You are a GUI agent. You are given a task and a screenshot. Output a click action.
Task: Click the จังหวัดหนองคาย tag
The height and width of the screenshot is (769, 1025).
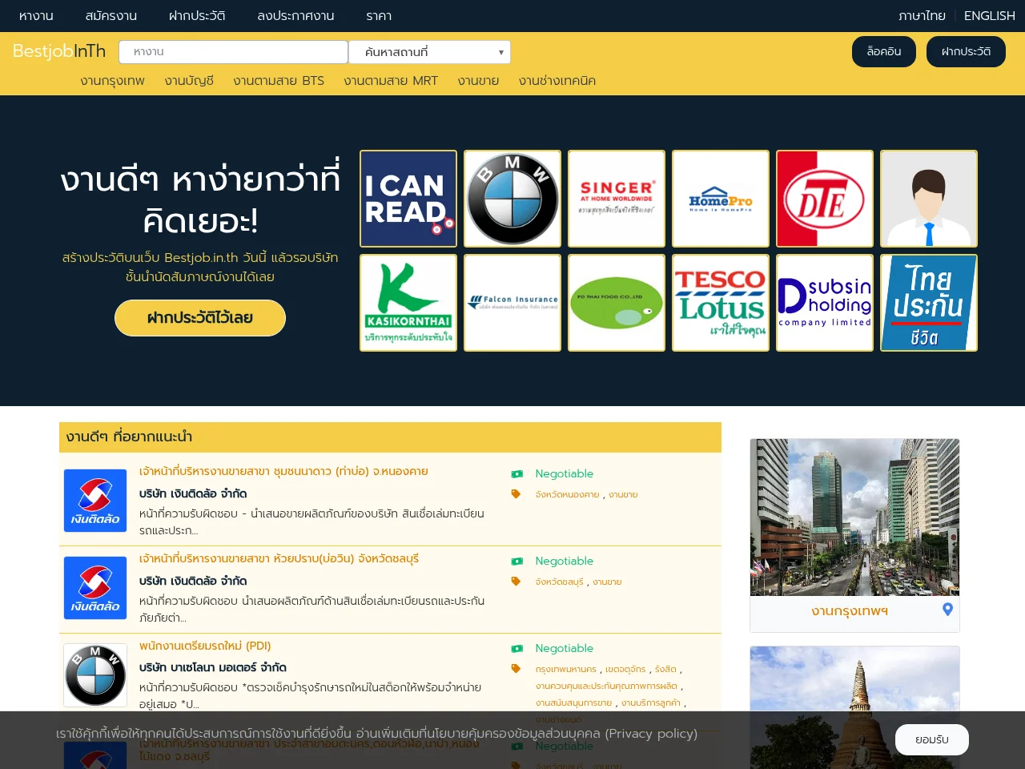(568, 495)
